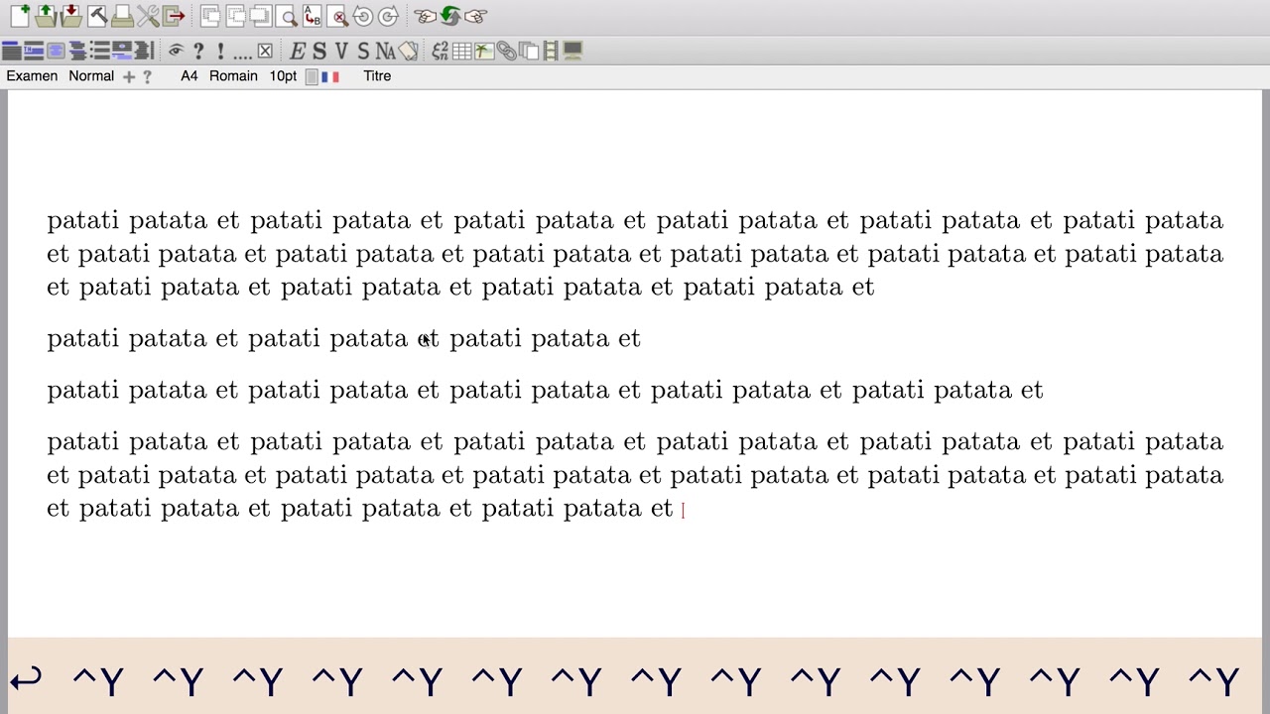Create a new document with the blank-page icon
This screenshot has width=1270, height=714.
tap(20, 16)
